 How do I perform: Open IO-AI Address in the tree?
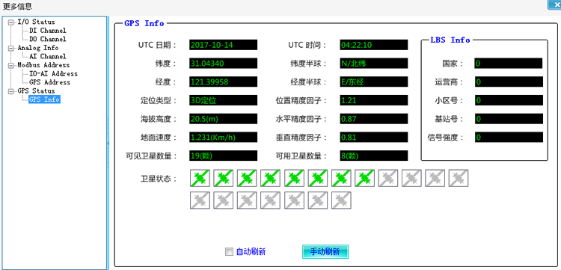(53, 73)
